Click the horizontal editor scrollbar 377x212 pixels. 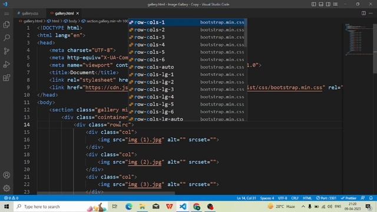point(106,193)
